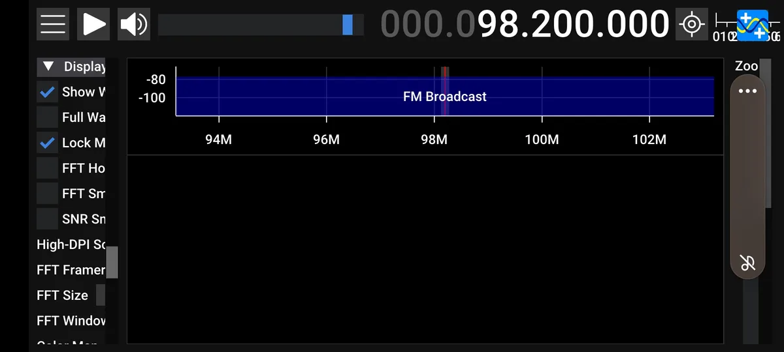Uncheck the Lock Menu order checkbox
Image resolution: width=784 pixels, height=352 pixels.
[47, 143]
